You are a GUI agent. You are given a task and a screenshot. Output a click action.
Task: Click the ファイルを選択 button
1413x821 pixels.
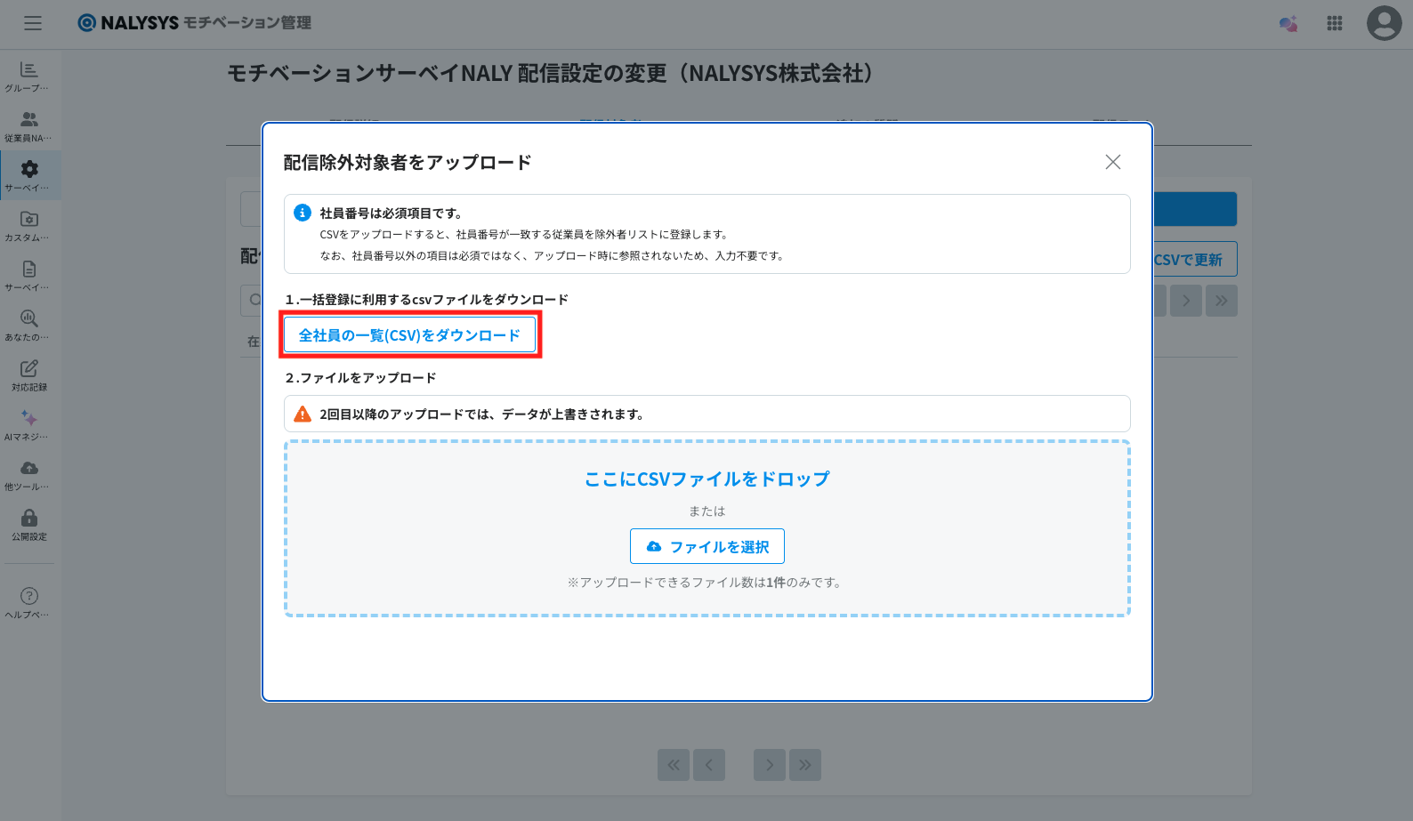707,546
